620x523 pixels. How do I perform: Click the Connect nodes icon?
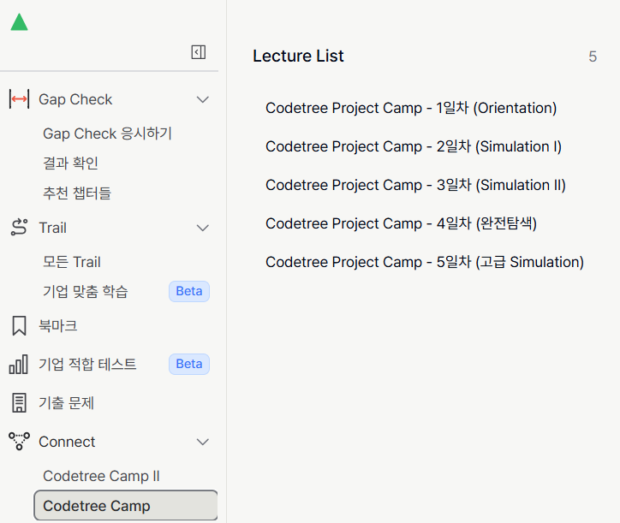pyautogui.click(x=19, y=441)
